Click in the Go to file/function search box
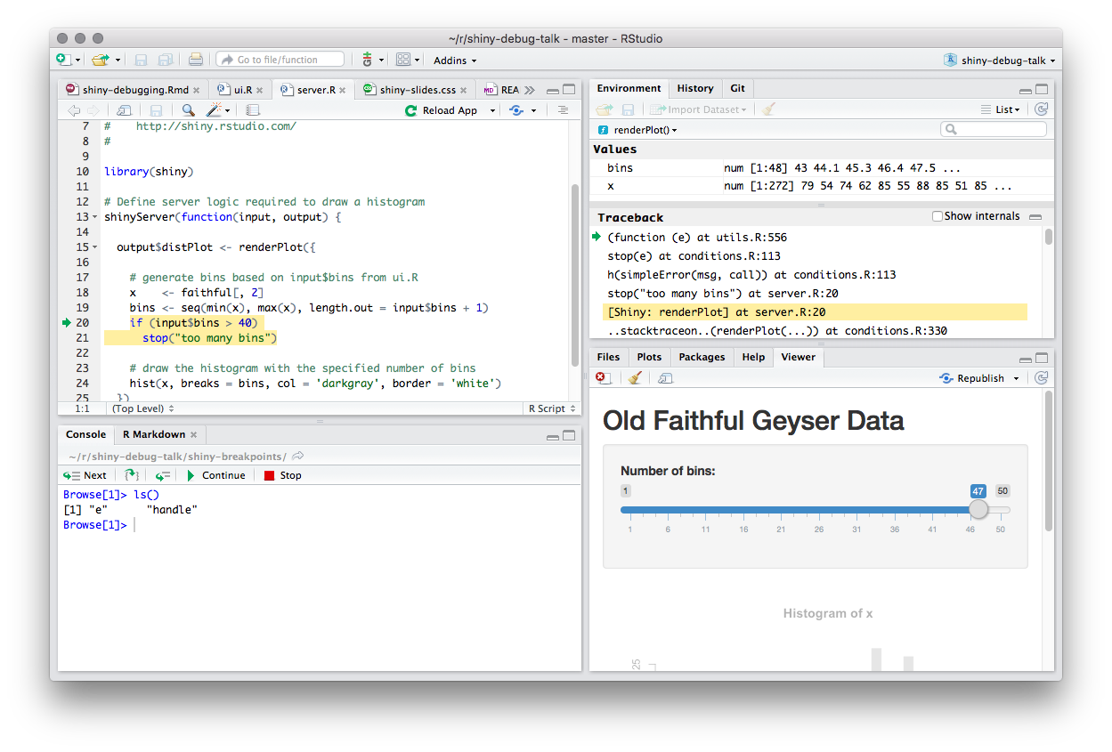Screen dimensions: 1112x752 coord(280,59)
